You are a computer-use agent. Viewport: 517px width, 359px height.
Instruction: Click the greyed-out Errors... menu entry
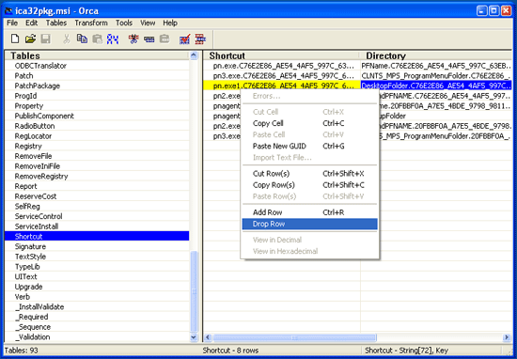click(x=309, y=96)
